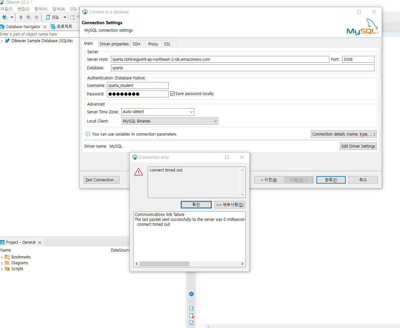Viewport: 400px width, 328px height.
Task: Click the 취소 cancel button
Action: 363,180
